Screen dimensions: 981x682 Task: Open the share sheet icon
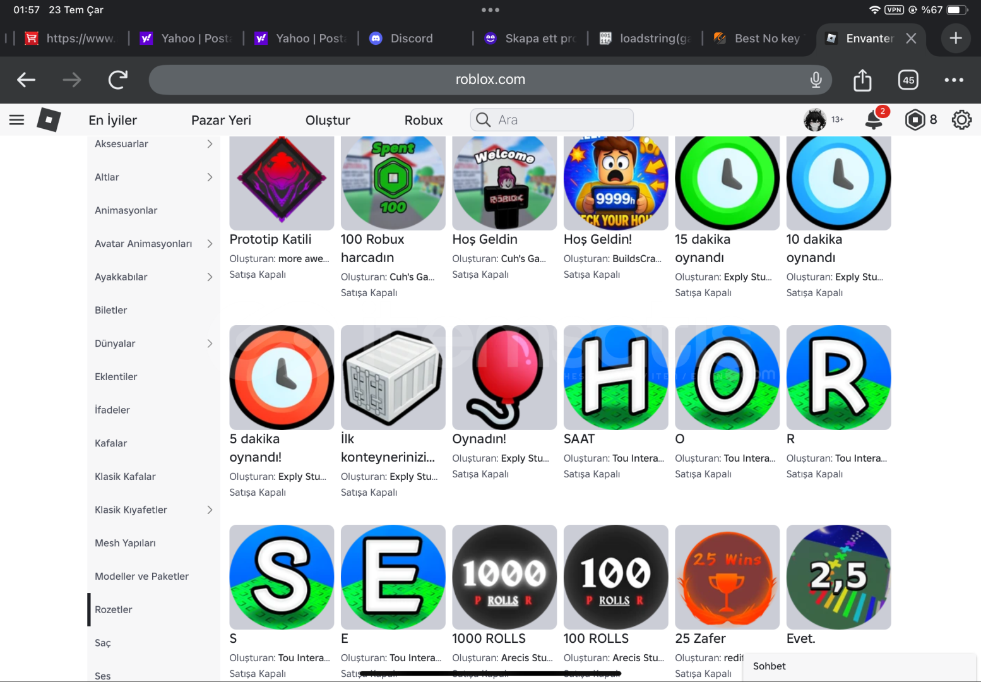[862, 80]
